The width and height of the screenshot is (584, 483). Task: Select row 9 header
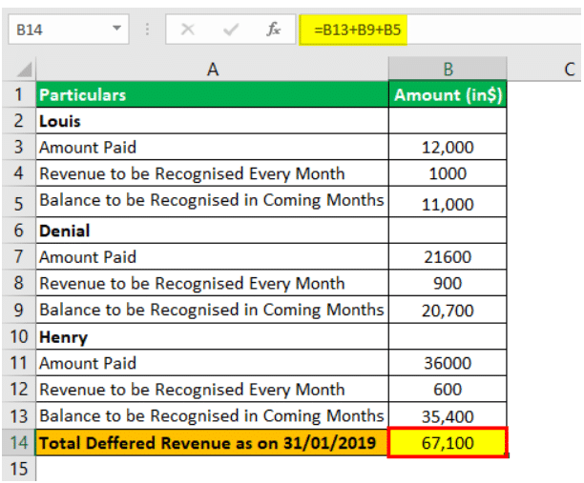19,310
